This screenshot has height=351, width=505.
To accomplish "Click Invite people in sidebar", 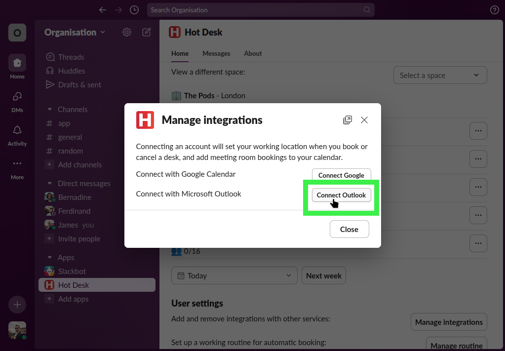I will 73,239.
